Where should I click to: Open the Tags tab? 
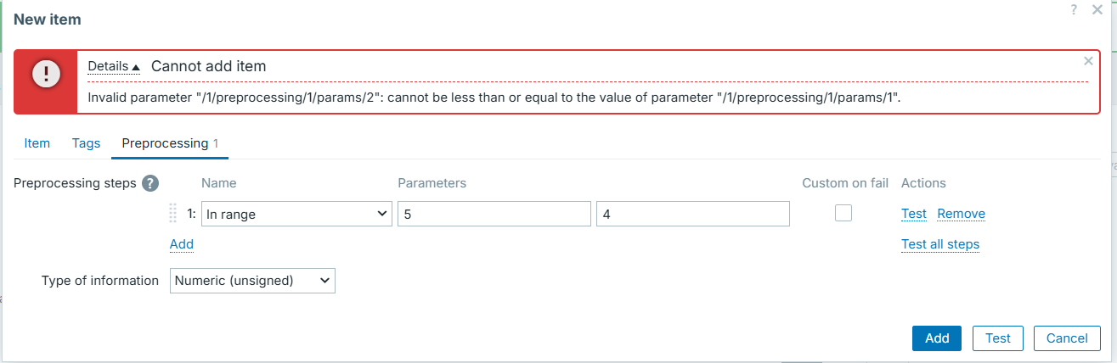tap(86, 143)
